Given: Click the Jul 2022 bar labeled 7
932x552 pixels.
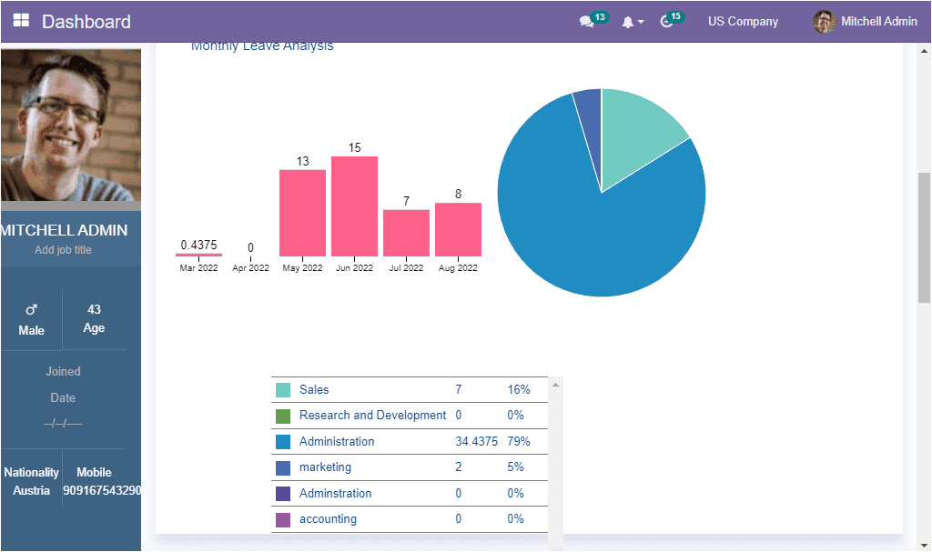Looking at the screenshot, I should [407, 233].
